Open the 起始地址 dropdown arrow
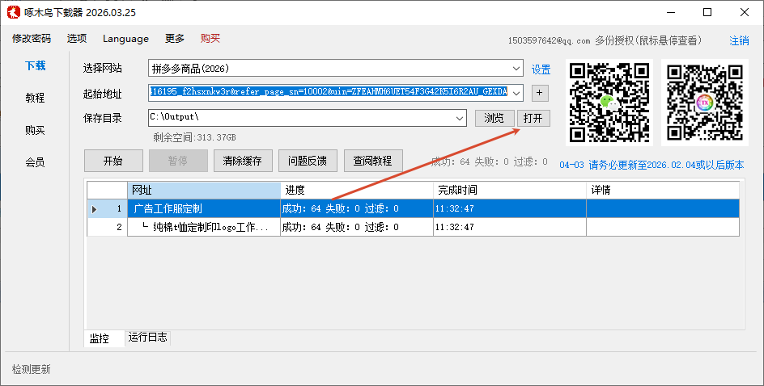This screenshot has height=386, width=764. pos(516,93)
